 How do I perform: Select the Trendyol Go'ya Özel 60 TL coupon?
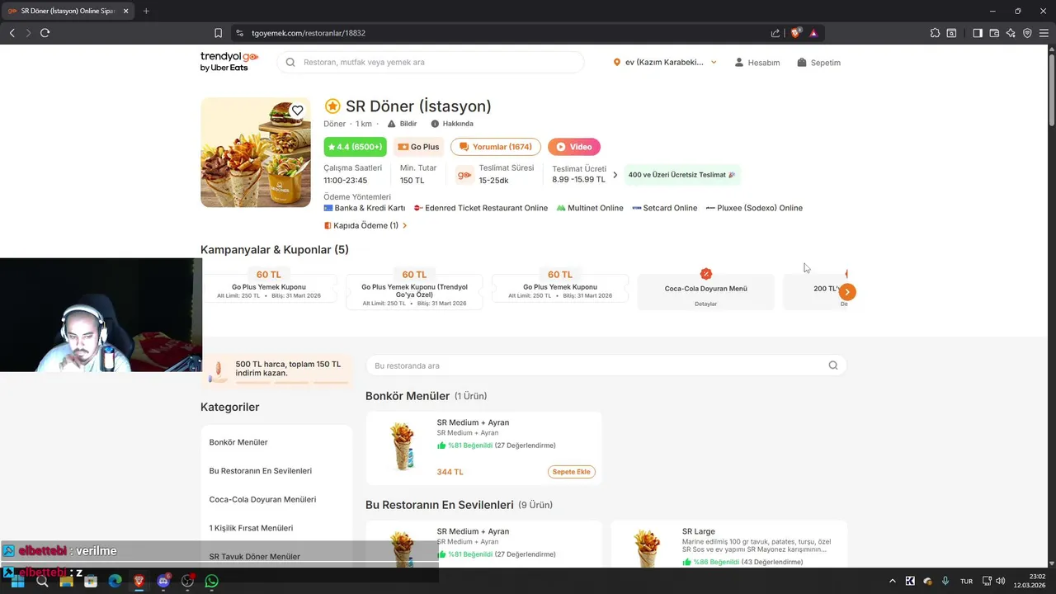414,291
